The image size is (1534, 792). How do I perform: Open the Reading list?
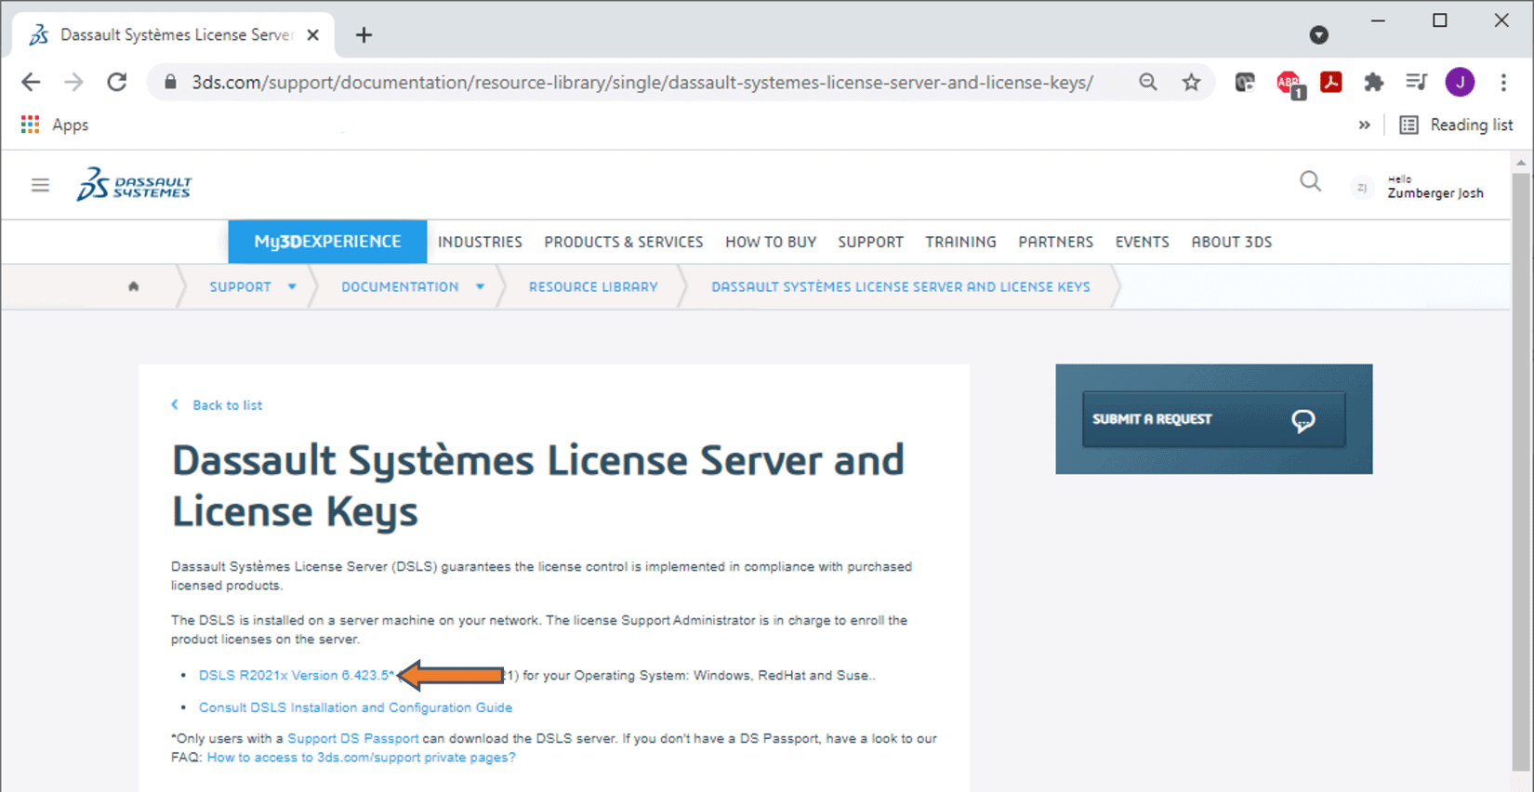pyautogui.click(x=1457, y=125)
